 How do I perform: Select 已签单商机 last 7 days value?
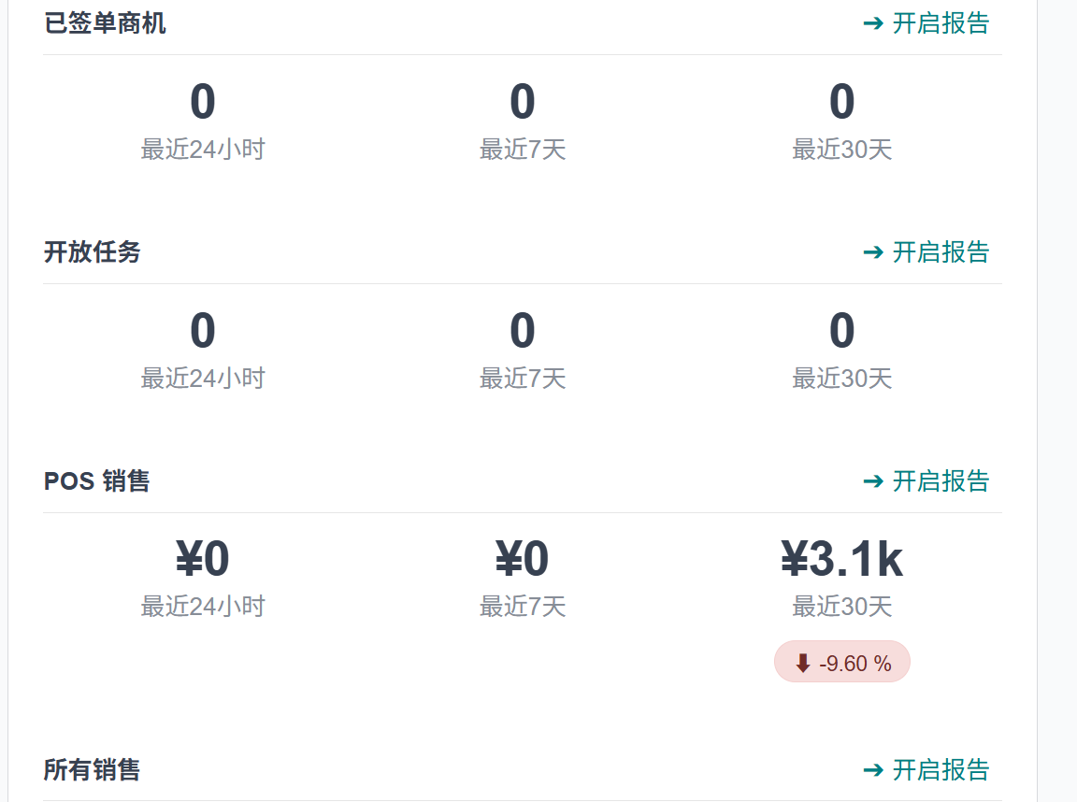coord(522,102)
